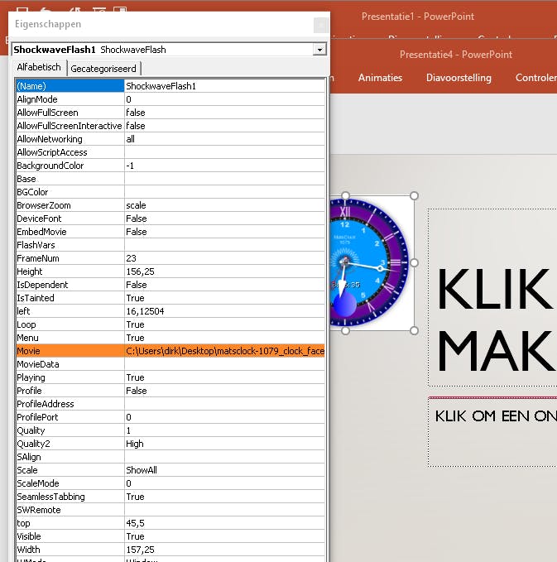Click the FrameNum value 23

click(x=224, y=258)
